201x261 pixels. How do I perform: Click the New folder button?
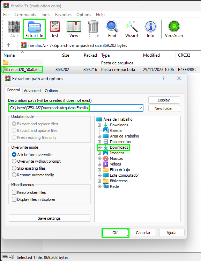(164, 108)
